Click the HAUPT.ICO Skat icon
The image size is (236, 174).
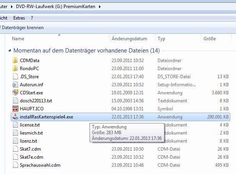[15, 108]
